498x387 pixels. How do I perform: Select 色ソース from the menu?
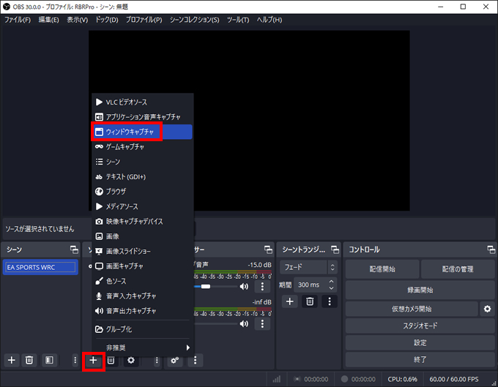(x=142, y=281)
